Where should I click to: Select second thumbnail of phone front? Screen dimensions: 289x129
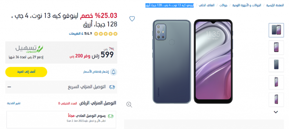276,48
